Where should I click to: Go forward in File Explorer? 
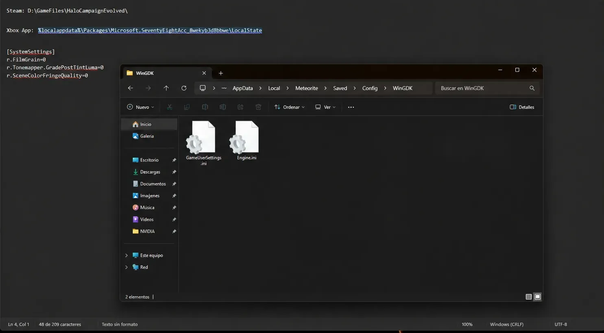[x=148, y=88]
